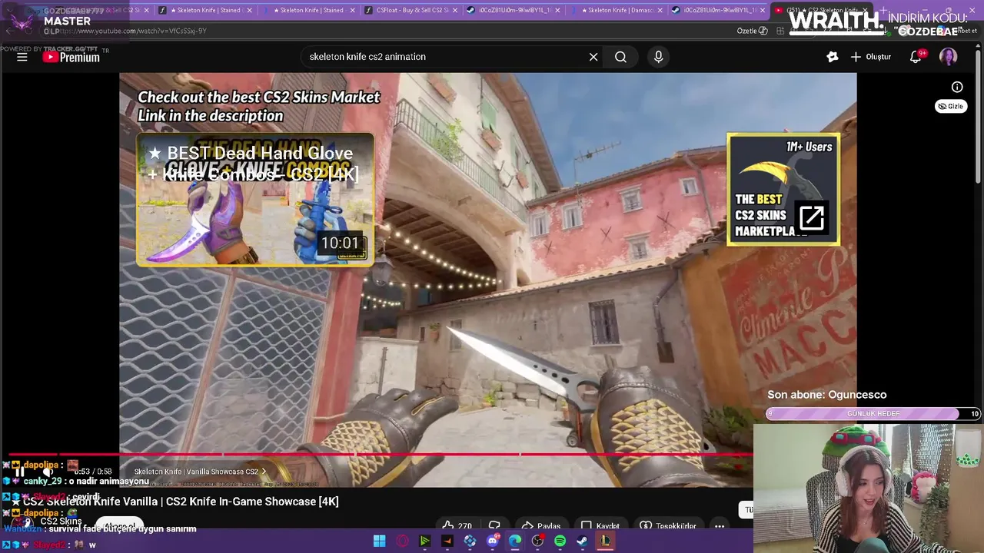Open Discord from the taskbar
The image size is (984, 553).
[x=493, y=541]
